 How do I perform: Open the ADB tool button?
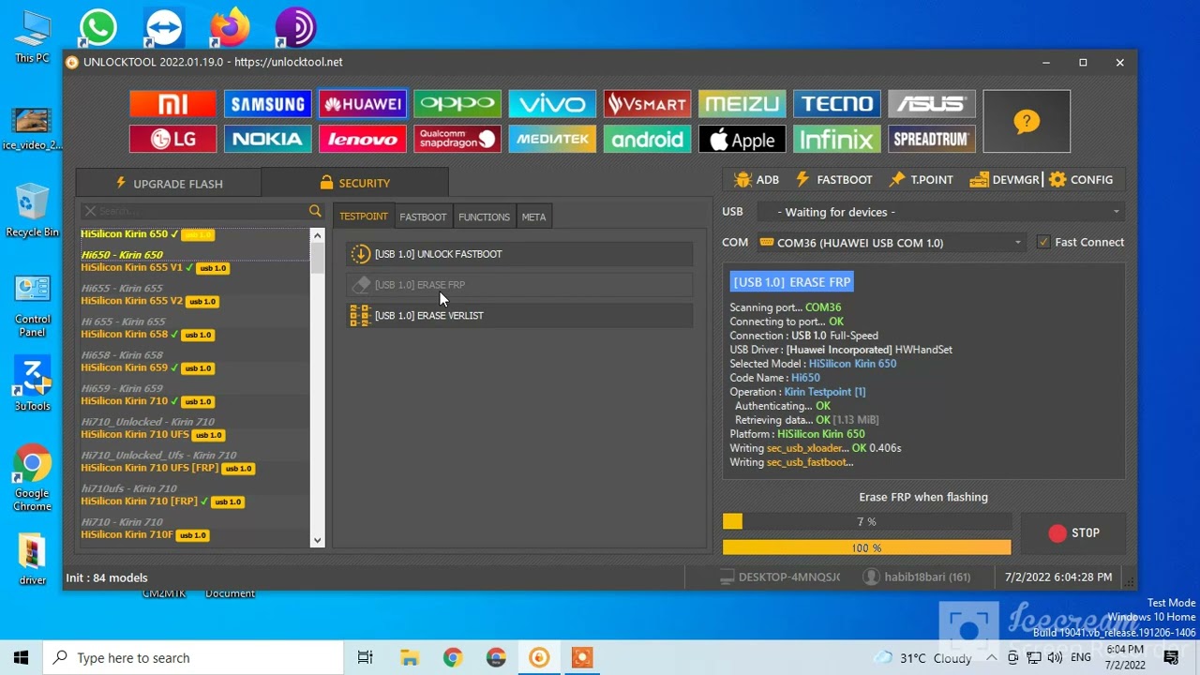pos(757,180)
